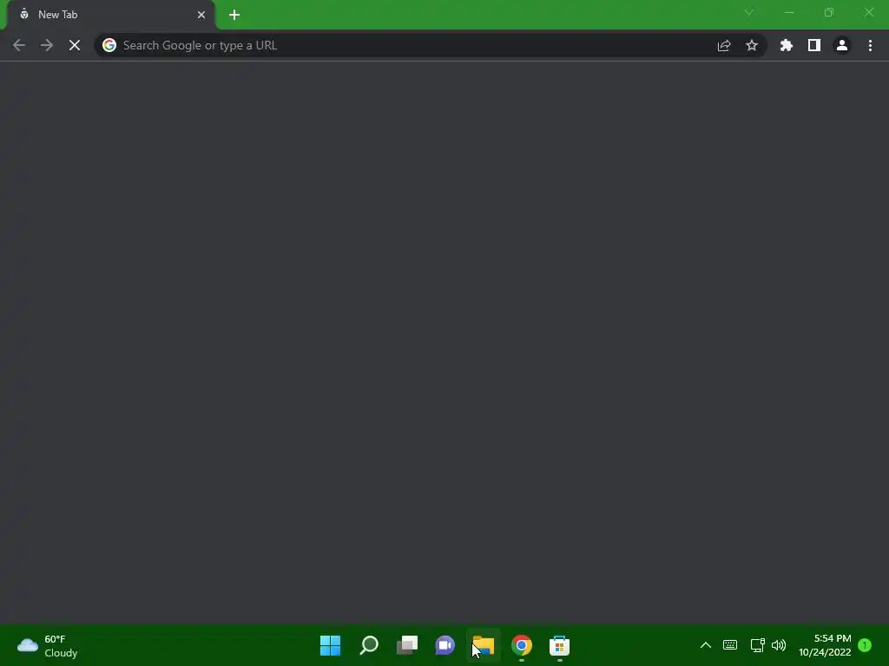Open Task View on the taskbar
The width and height of the screenshot is (889, 666).
tap(407, 645)
